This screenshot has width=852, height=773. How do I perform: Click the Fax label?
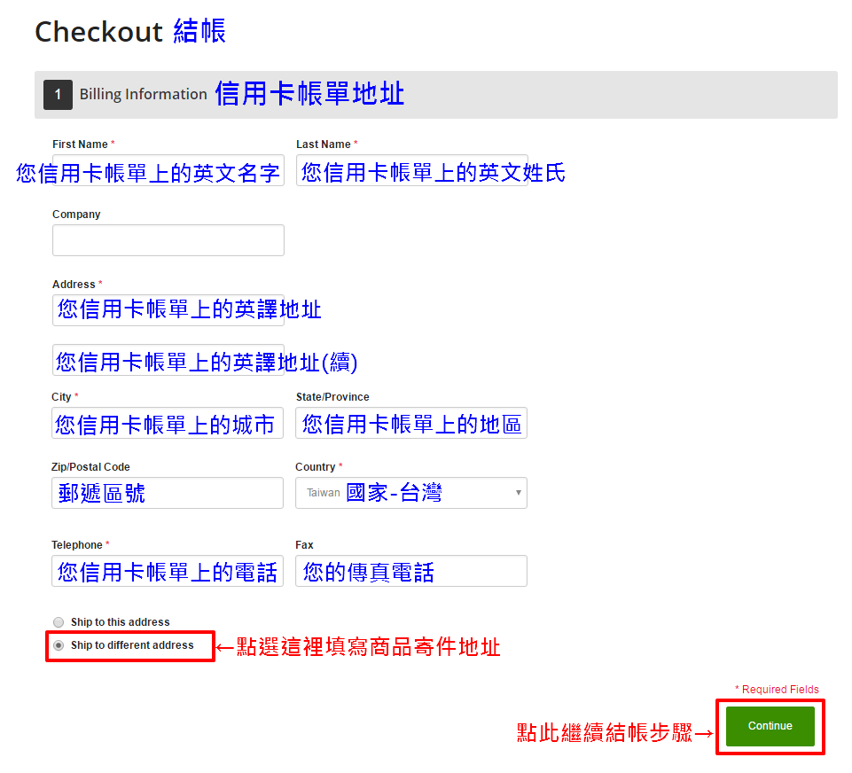304,545
